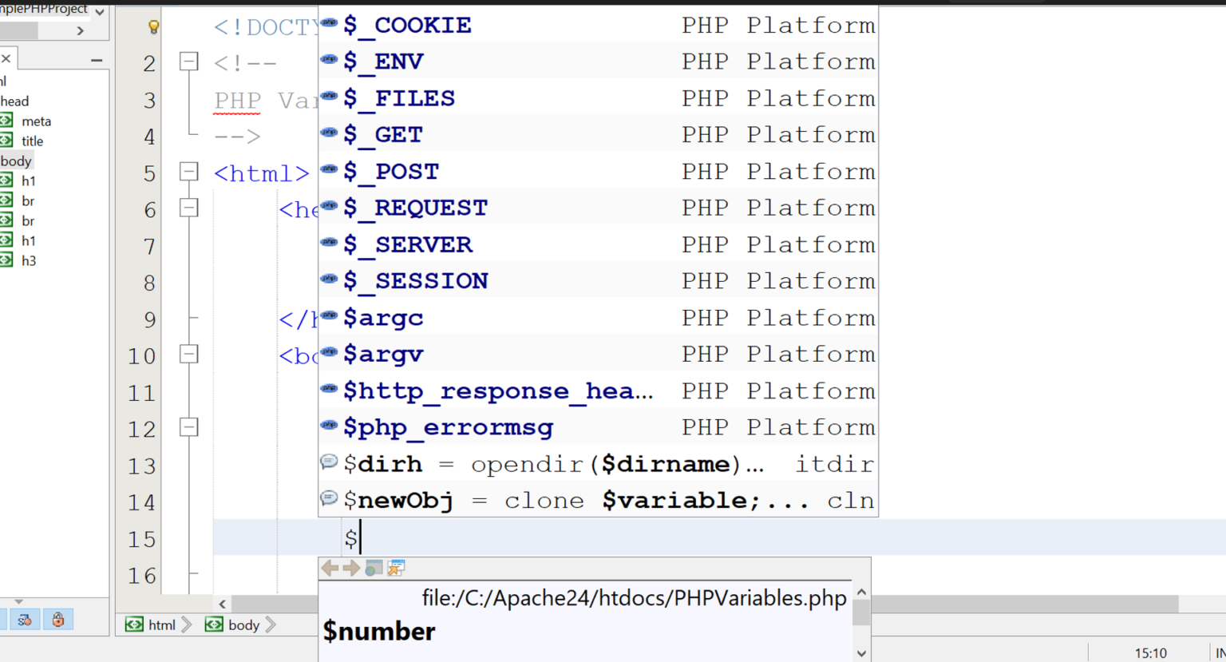Click the template icon beside $newObj entry
This screenshot has width=1226, height=662.
click(329, 499)
